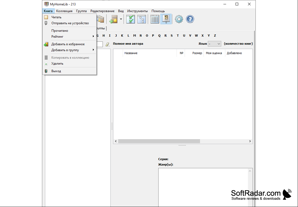The height and width of the screenshot is (207, 298).
Task: Click the horizontal scrollbar thumb in book list
Action: pyautogui.click(x=159, y=141)
